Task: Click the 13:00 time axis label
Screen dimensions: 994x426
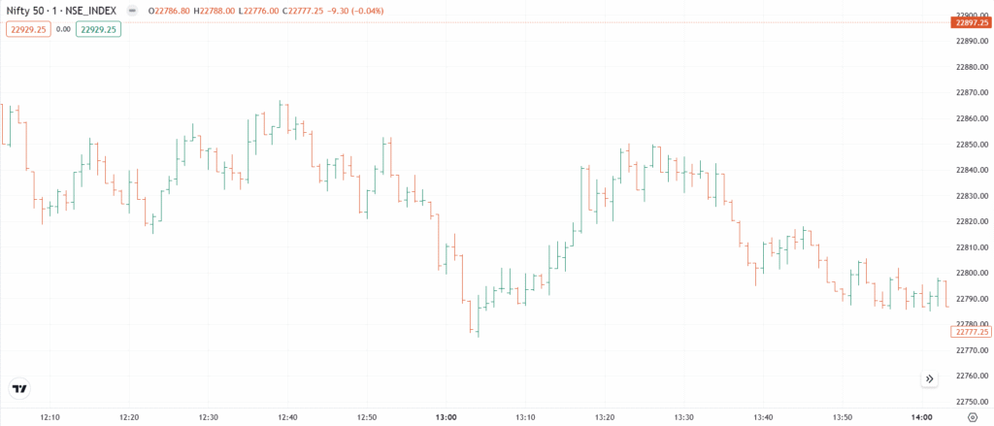Action: pyautogui.click(x=446, y=417)
